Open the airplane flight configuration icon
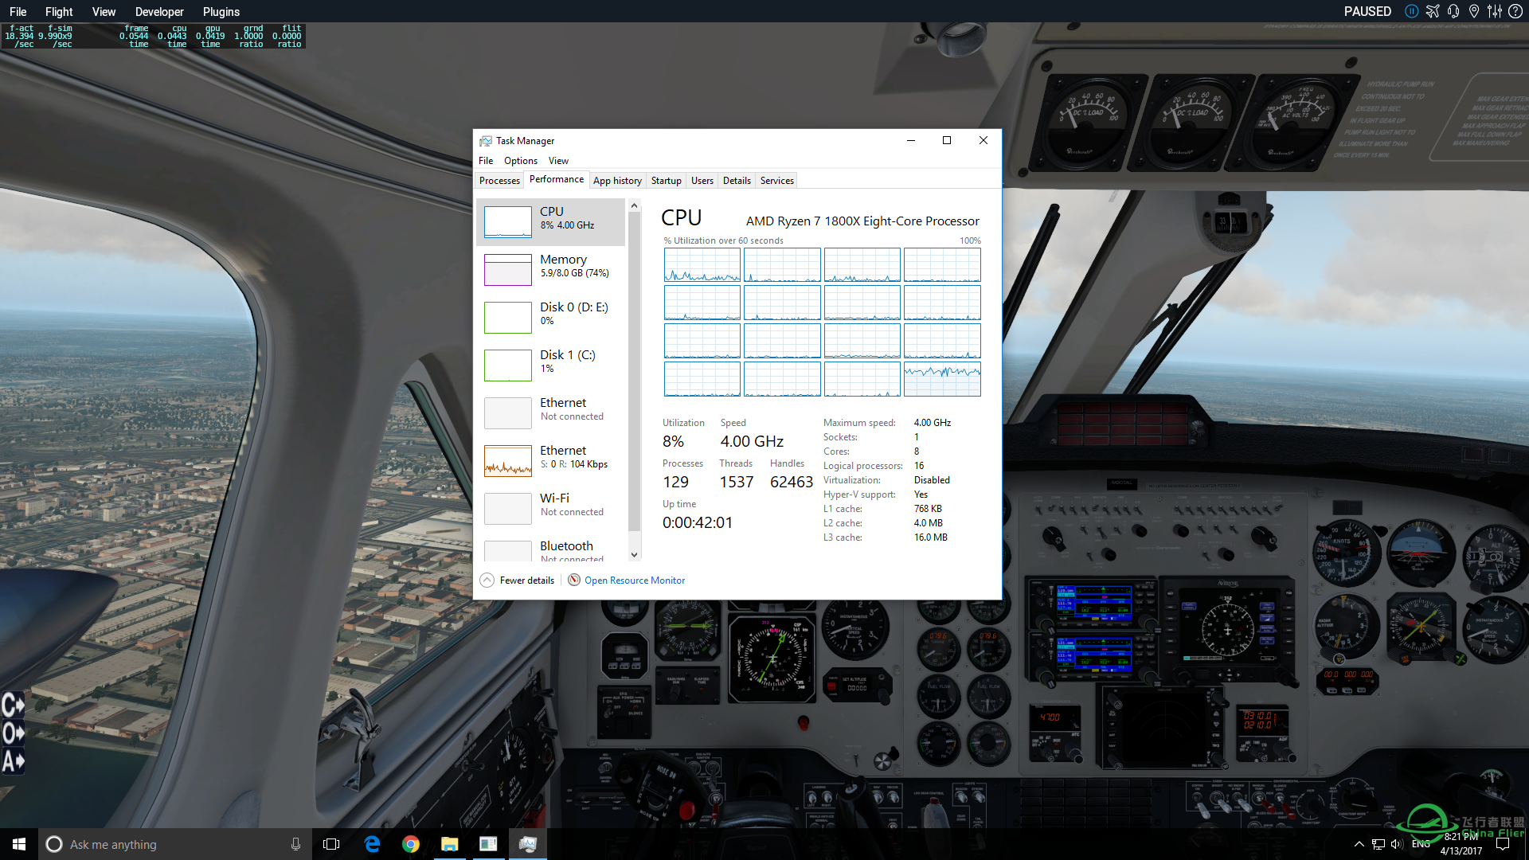This screenshot has height=860, width=1529. [x=1433, y=11]
